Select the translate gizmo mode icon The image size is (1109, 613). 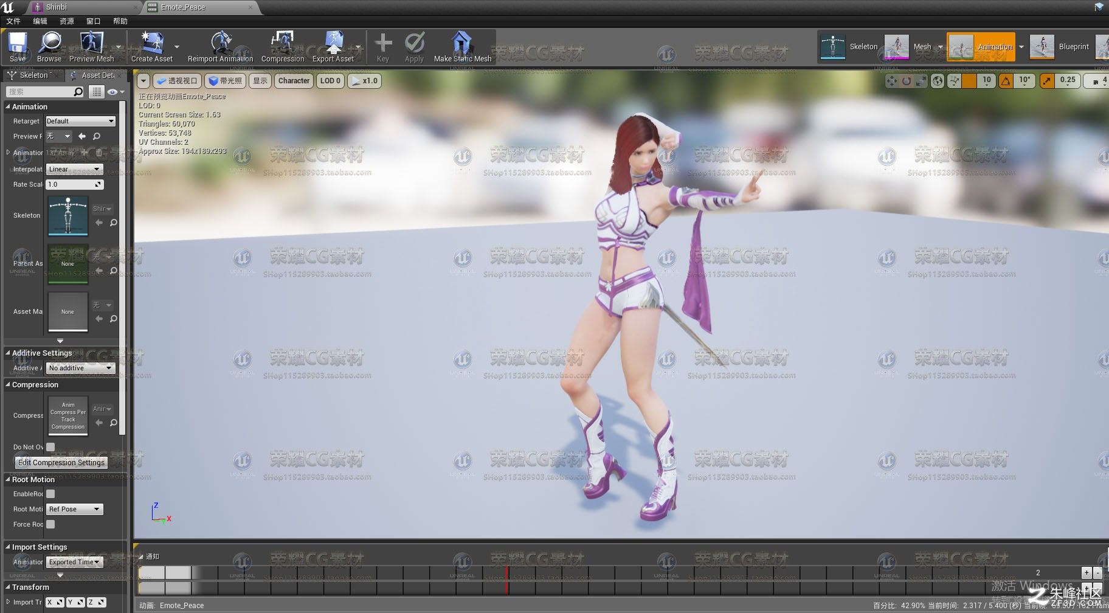(892, 81)
